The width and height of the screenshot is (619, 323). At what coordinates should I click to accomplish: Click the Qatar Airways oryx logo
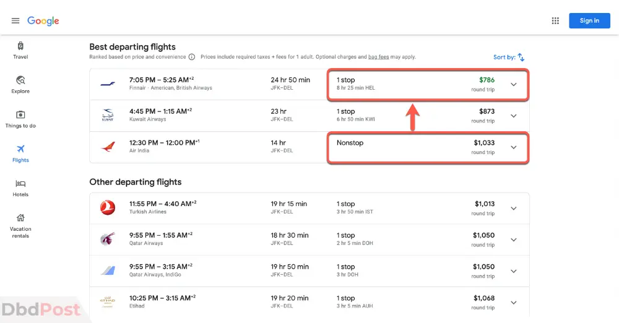coord(107,239)
